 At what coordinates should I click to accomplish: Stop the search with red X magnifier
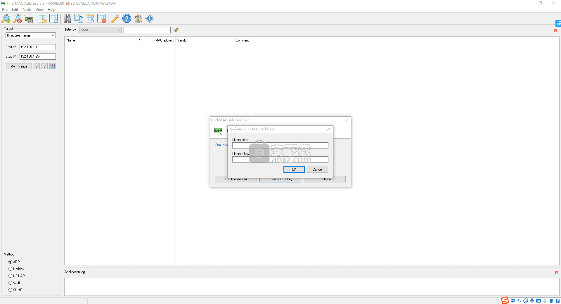click(x=18, y=19)
